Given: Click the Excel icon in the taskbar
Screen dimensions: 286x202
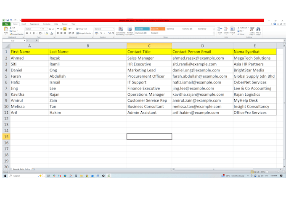Looking at the screenshot, I should (109, 176).
